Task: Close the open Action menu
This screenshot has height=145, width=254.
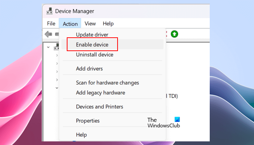Action: pos(70,24)
